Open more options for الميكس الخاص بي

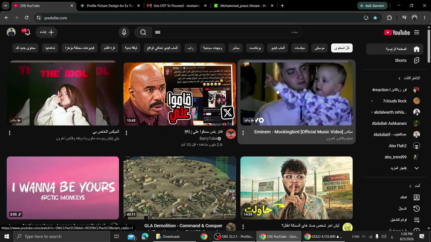[x=9, y=133]
